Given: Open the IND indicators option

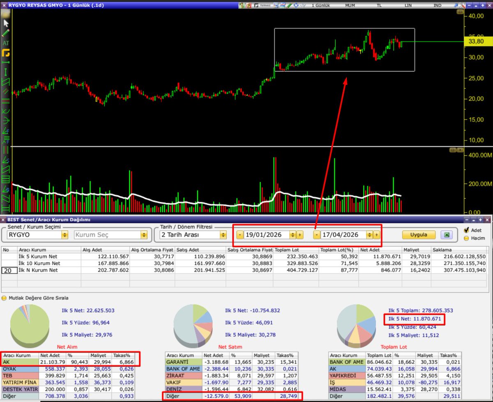Looking at the screenshot, I should point(438,5).
